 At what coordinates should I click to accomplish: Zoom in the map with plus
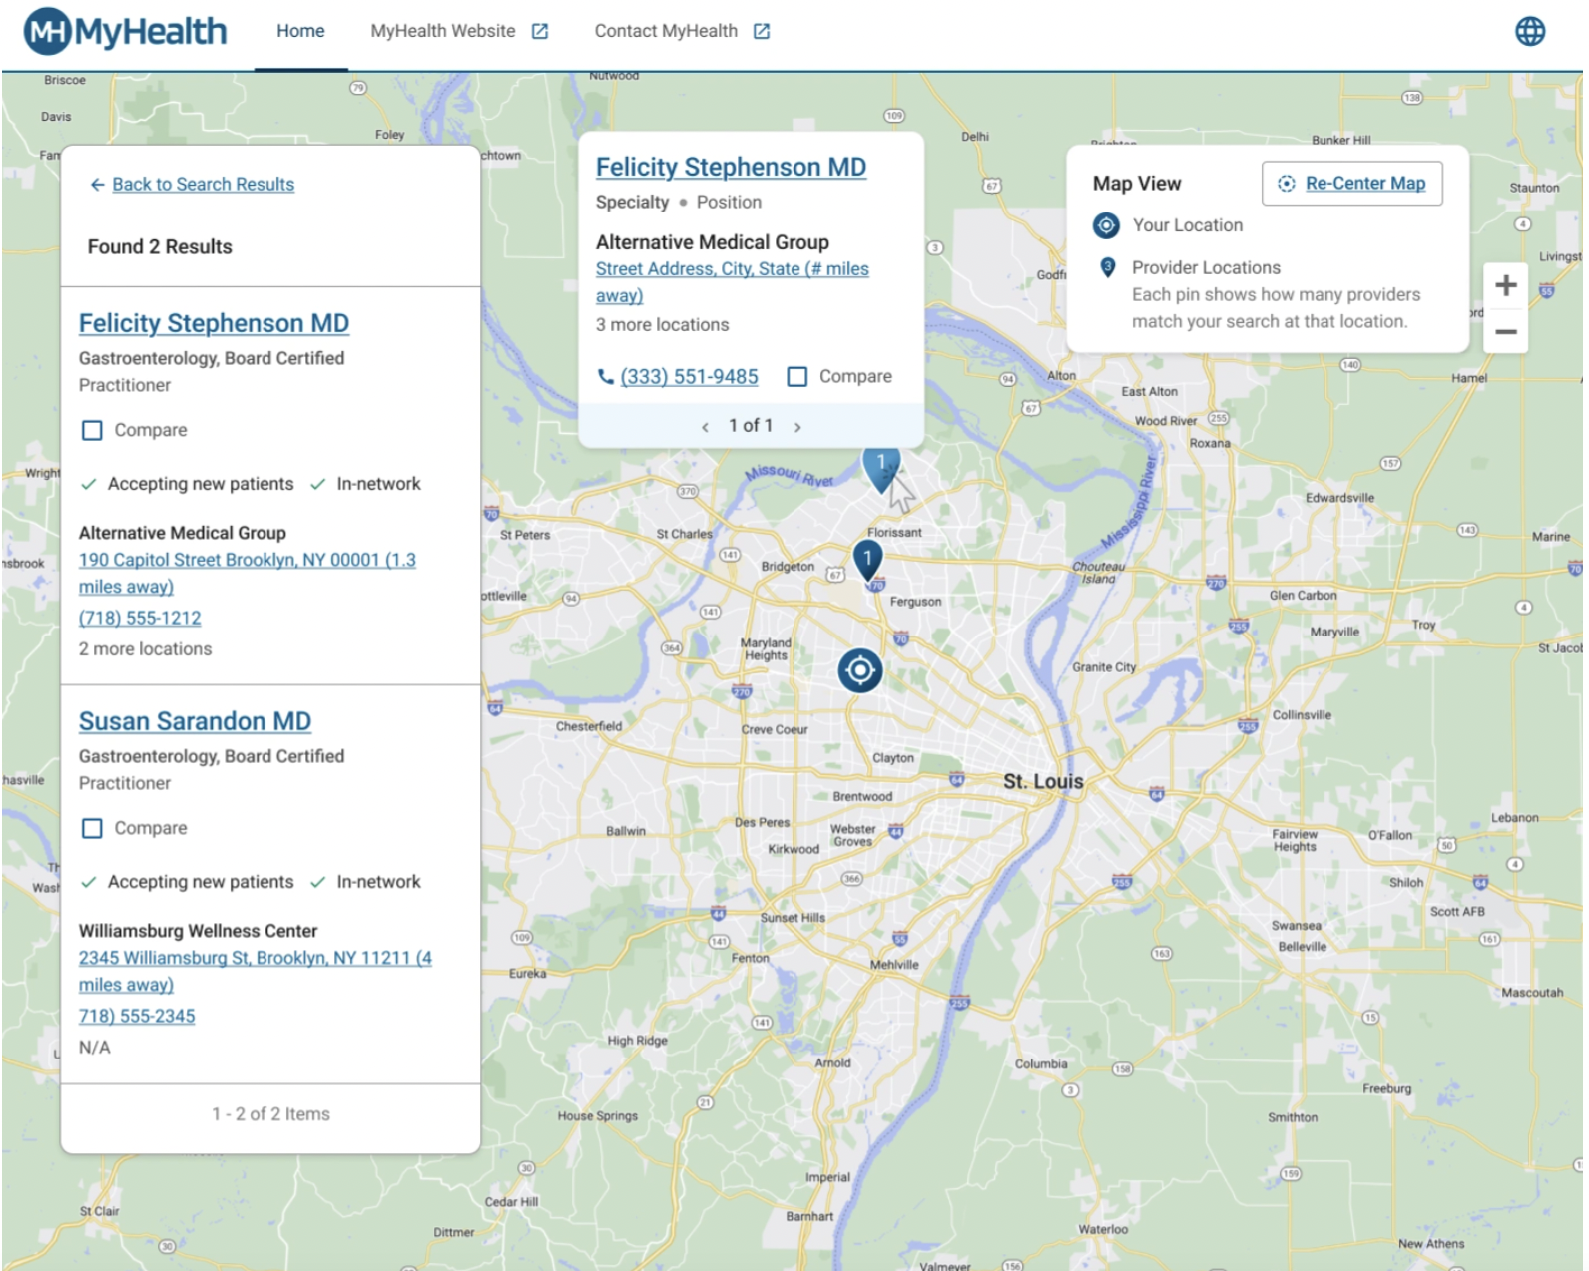tap(1506, 285)
